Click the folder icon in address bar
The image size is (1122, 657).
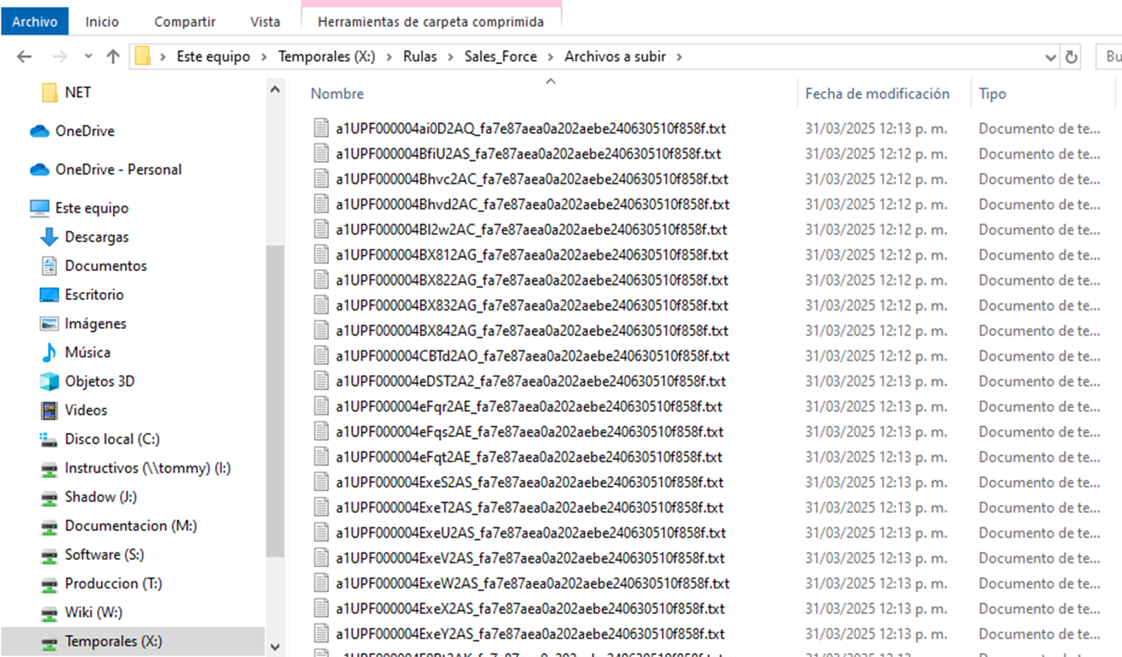[143, 56]
